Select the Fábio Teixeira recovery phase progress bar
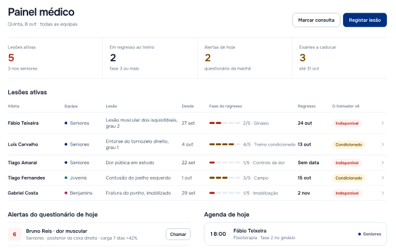 [x=225, y=123]
